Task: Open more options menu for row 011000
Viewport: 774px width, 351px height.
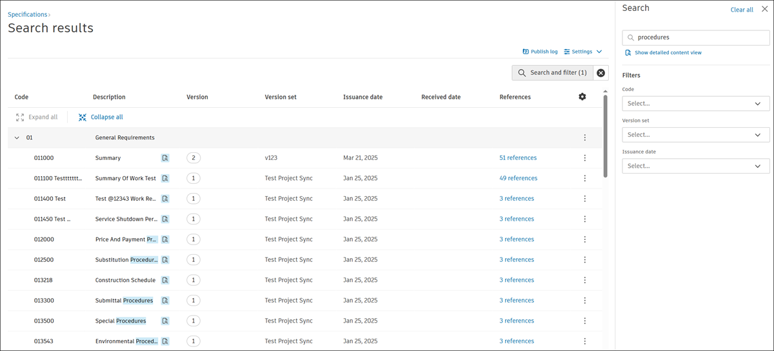Action: pos(585,158)
